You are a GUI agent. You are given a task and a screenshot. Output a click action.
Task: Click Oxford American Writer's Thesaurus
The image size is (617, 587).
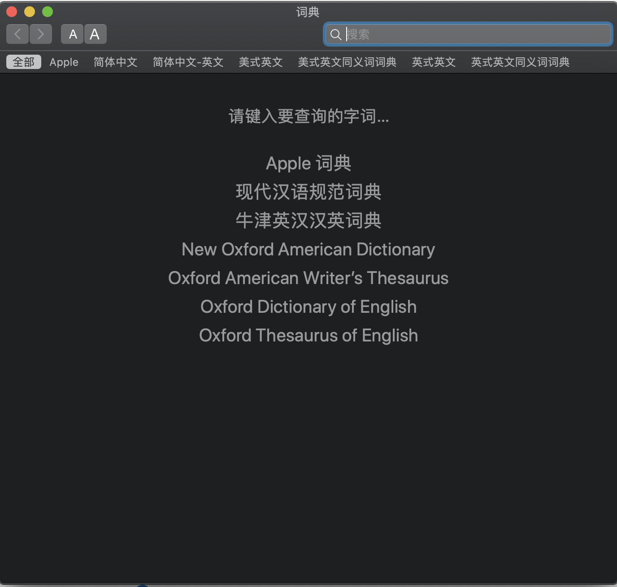coord(308,278)
